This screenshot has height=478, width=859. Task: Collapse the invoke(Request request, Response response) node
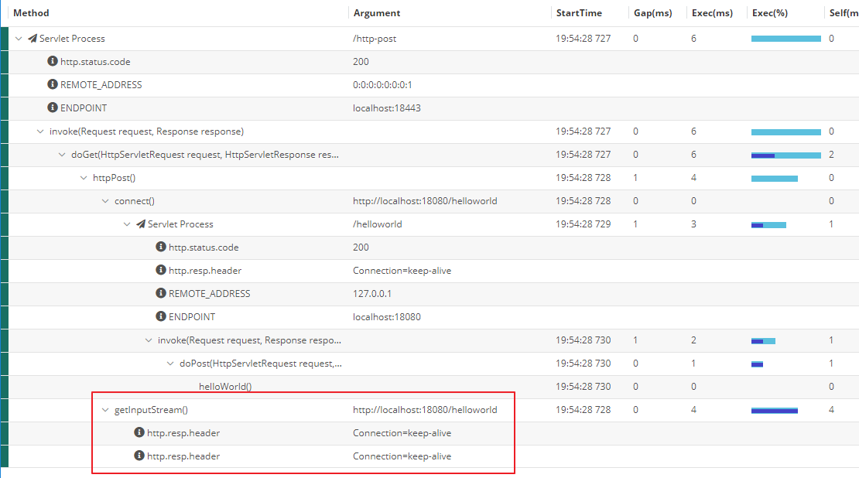(x=40, y=131)
